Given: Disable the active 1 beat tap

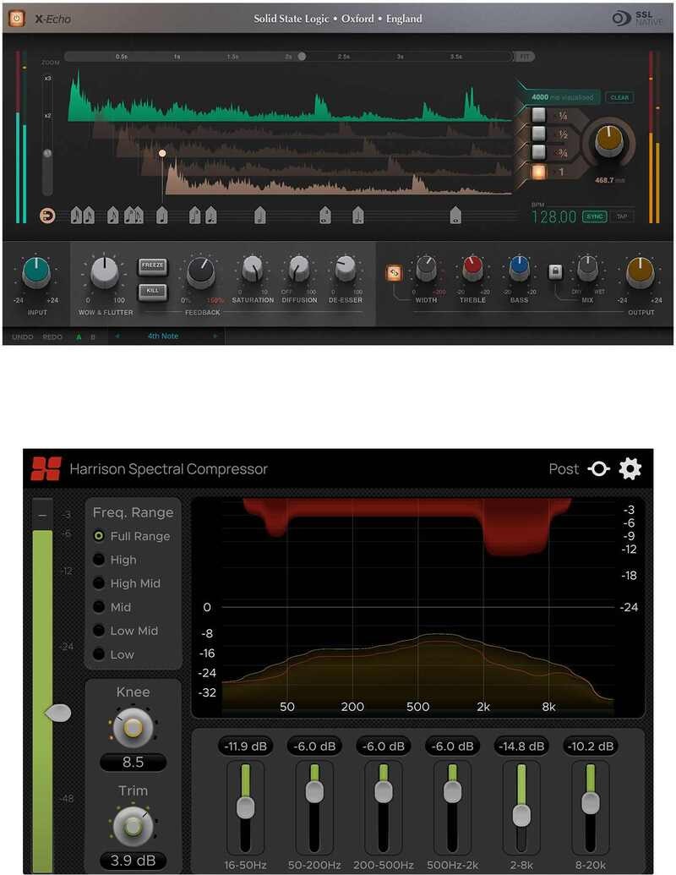Looking at the screenshot, I should 538,171.
